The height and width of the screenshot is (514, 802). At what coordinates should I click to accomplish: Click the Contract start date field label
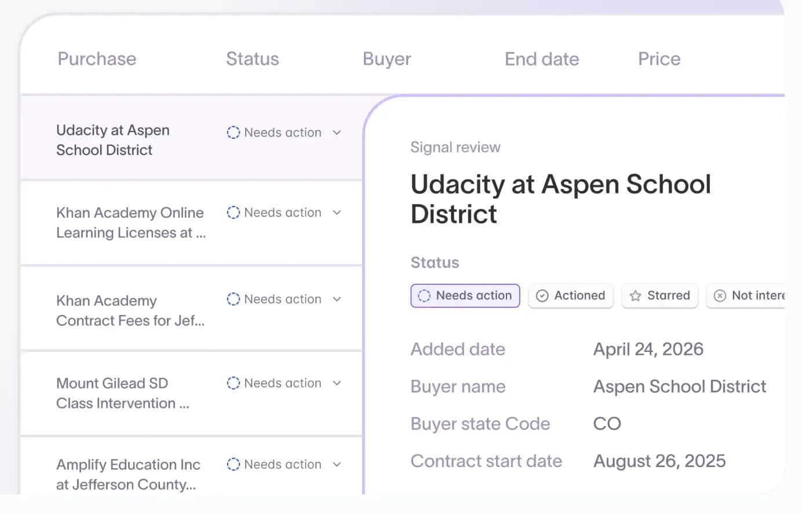[x=487, y=461]
